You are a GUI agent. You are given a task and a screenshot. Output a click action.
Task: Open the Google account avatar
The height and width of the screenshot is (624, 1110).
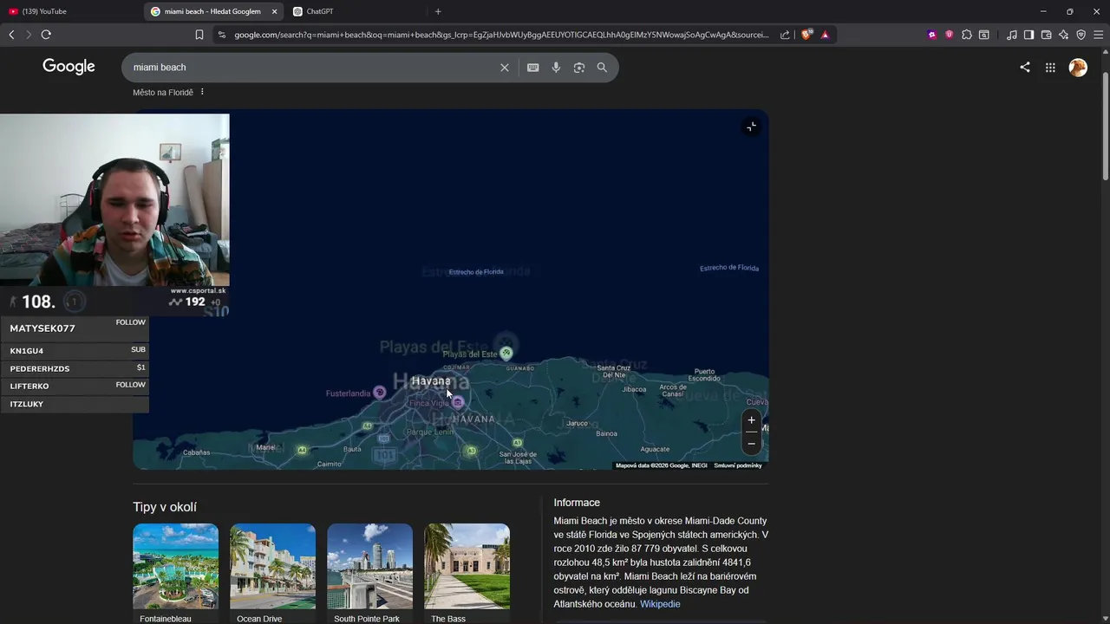[1078, 67]
